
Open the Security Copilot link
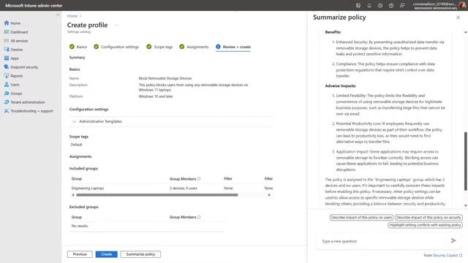[x=448, y=255]
